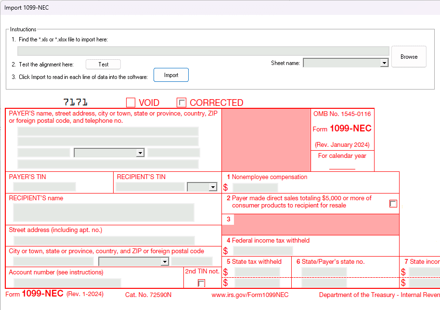Focus the recipient Street address field
Viewport: 440px width, 310px height.
pos(104,240)
